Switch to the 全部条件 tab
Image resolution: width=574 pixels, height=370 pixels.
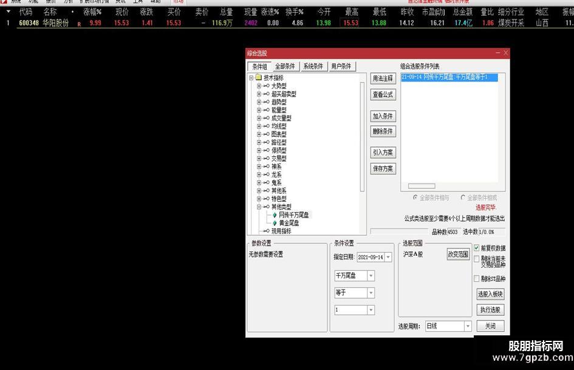(285, 66)
